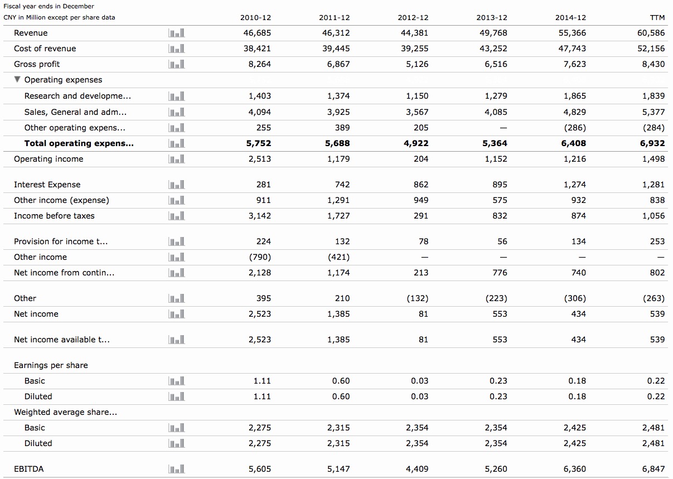
Task: Show the chart for Income before taxes
Action: (176, 216)
